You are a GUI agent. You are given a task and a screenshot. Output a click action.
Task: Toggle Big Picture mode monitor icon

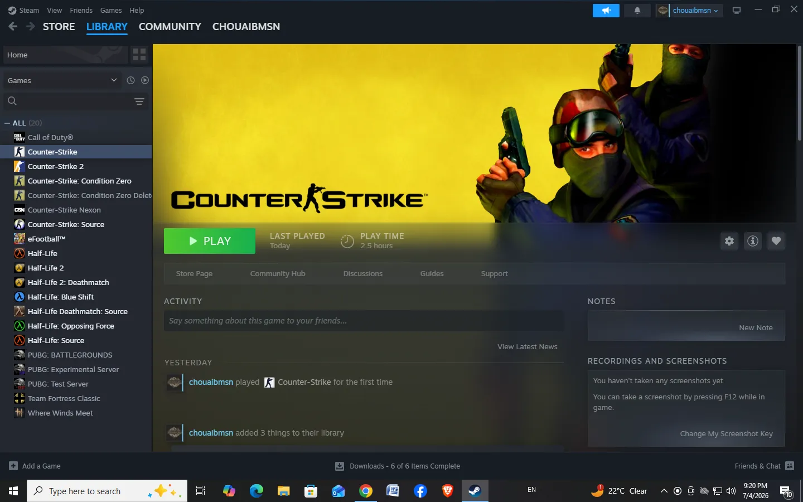737,11
